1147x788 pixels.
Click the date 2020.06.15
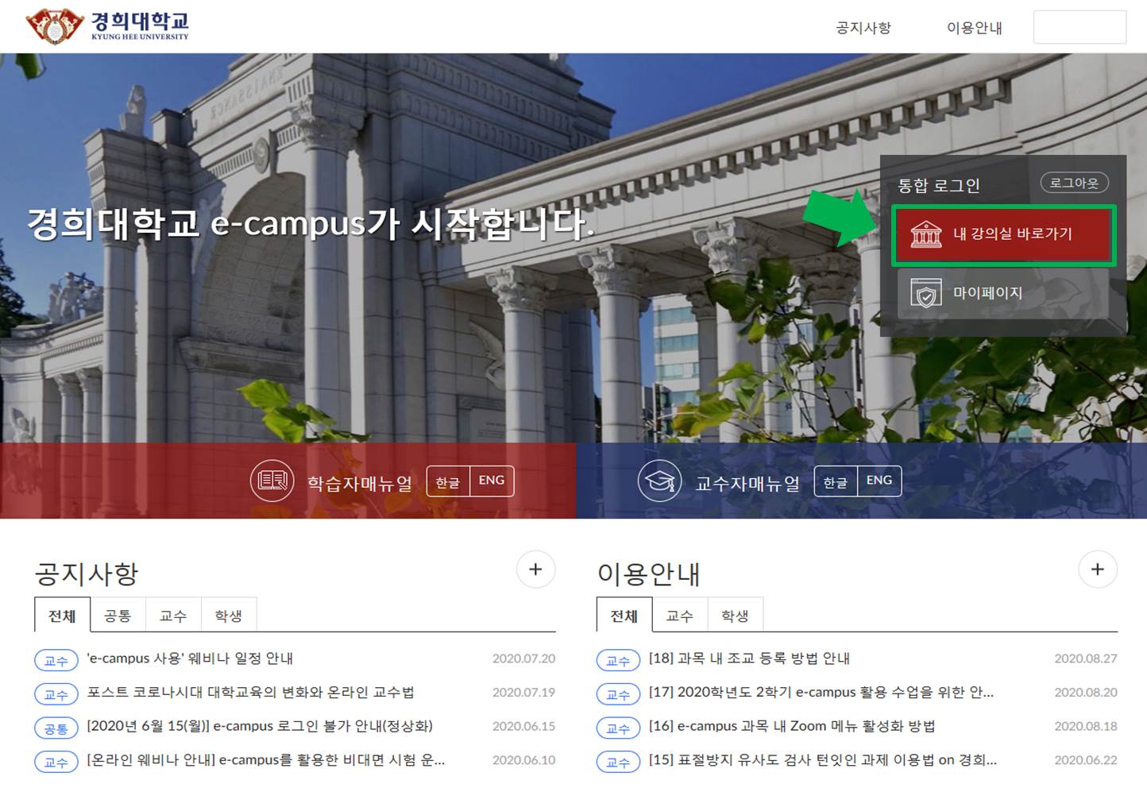tap(523, 726)
